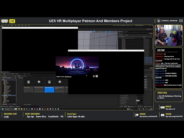Select the Translate tool in viewport toolbar
Image resolution: width=184 pixels, height=138 pixels.
(95, 32)
